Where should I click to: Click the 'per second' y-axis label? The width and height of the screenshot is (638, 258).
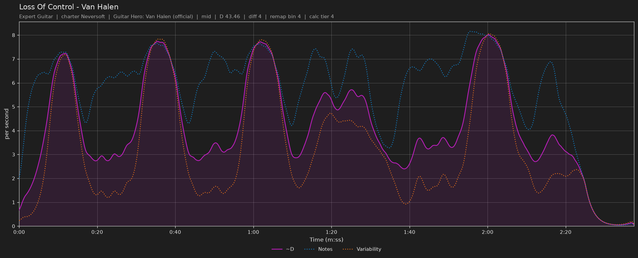7,124
